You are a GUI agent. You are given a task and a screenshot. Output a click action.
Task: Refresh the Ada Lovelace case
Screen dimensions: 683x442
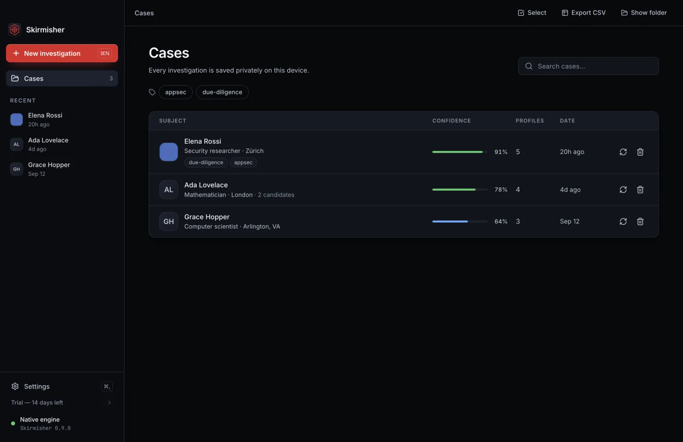[623, 189]
